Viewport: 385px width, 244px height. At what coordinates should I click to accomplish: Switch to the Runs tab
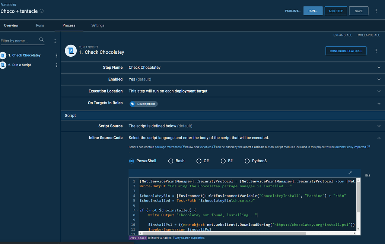click(40, 25)
